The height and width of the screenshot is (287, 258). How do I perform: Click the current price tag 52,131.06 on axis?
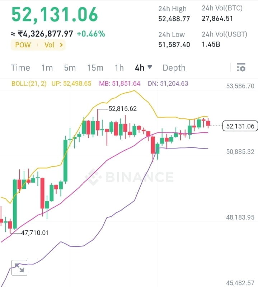(x=240, y=126)
